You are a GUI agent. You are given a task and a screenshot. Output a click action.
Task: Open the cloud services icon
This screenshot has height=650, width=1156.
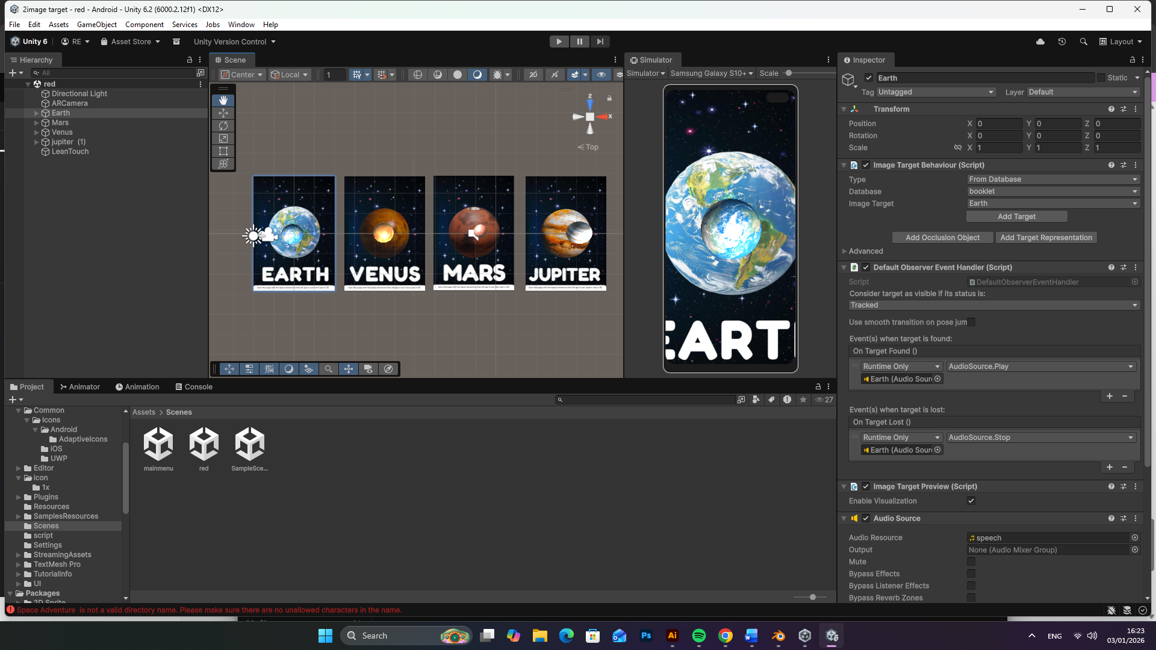[1040, 42]
